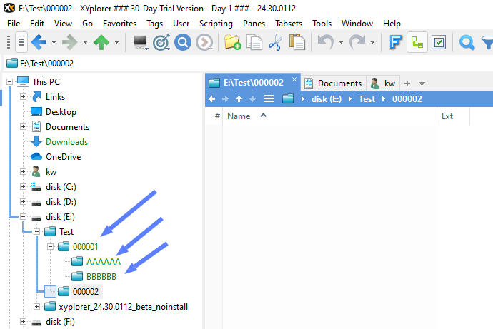Viewport: 493px width, 329px height.
Task: Open the tab list dropdown arrow
Action: (422, 83)
